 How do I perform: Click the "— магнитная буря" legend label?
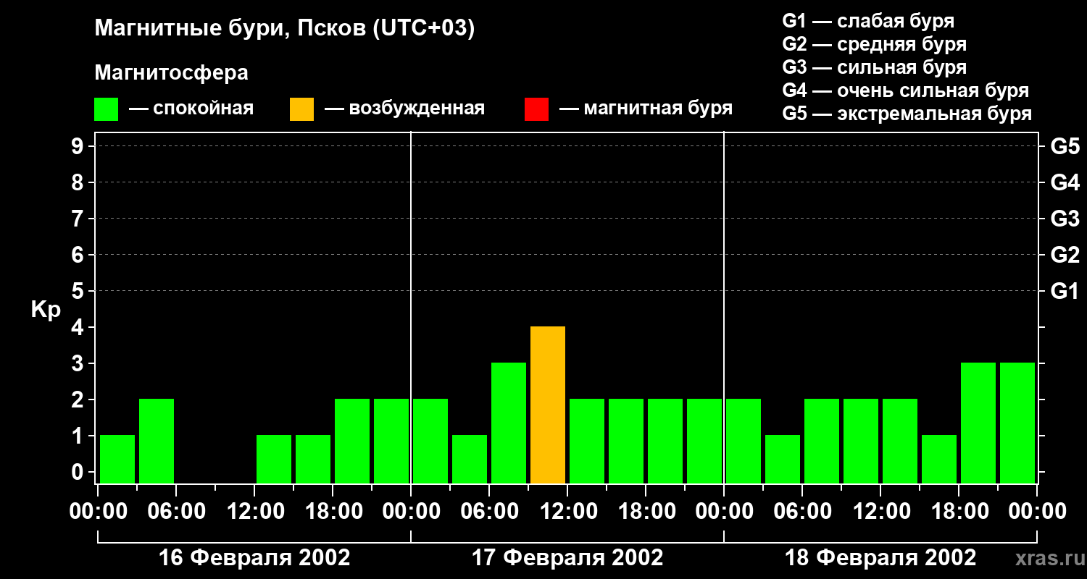coord(646,109)
